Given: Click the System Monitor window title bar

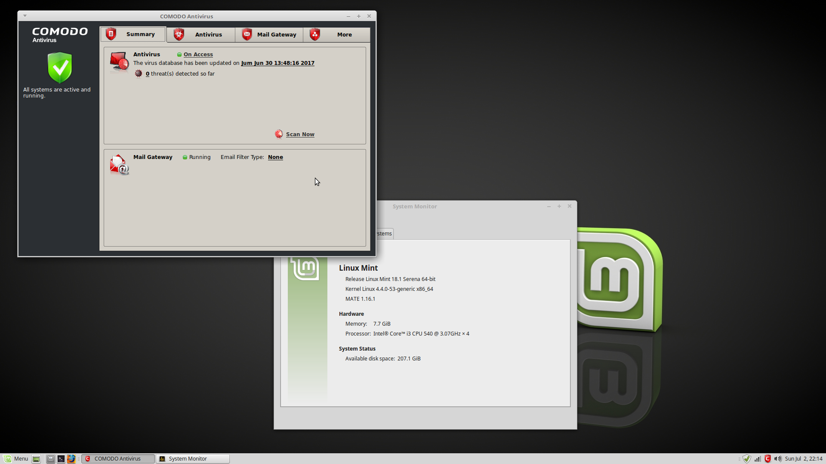Looking at the screenshot, I should click(415, 207).
